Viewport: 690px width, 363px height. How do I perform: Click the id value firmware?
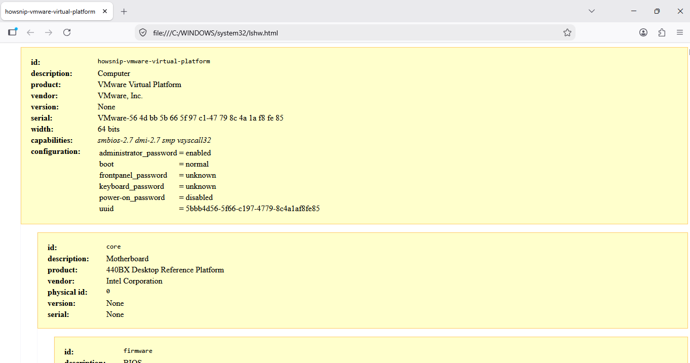(x=138, y=351)
